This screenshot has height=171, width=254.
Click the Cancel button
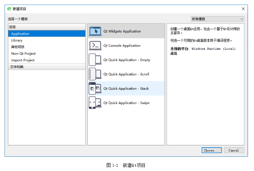click(234, 150)
